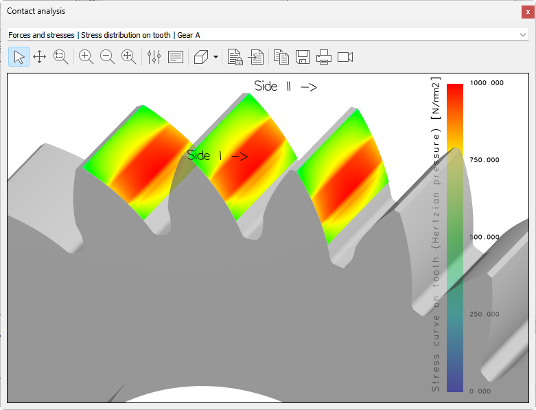The image size is (536, 410).
Task: Close the Contact analysis window
Action: 527,12
